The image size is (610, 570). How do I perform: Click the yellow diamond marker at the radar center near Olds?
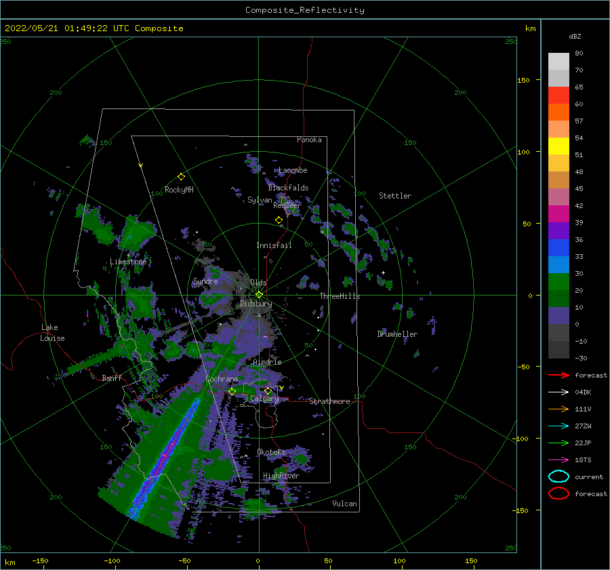[259, 295]
